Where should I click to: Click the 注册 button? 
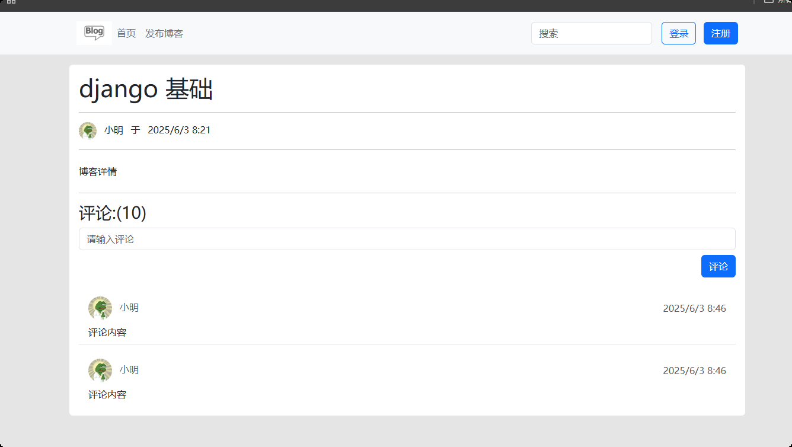721,33
